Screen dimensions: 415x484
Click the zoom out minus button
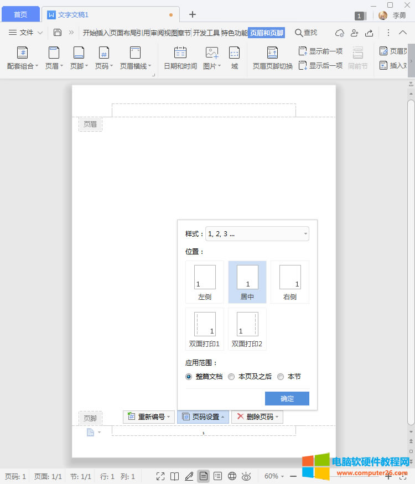293,476
